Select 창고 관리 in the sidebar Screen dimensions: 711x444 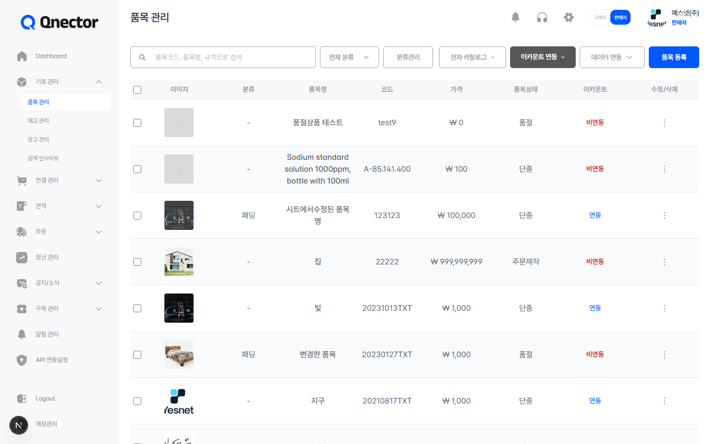click(x=39, y=140)
